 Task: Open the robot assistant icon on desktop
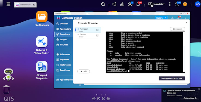point(8,75)
